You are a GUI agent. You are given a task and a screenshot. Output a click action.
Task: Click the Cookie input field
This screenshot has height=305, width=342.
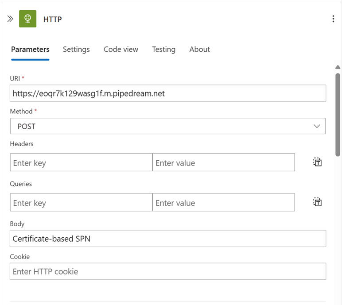pos(167,271)
